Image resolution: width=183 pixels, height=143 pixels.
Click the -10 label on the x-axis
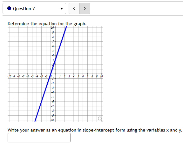[x=9, y=76]
